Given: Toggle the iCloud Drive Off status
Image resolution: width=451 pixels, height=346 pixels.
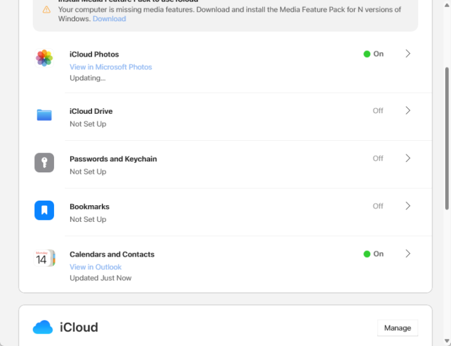Looking at the screenshot, I should 378,111.
